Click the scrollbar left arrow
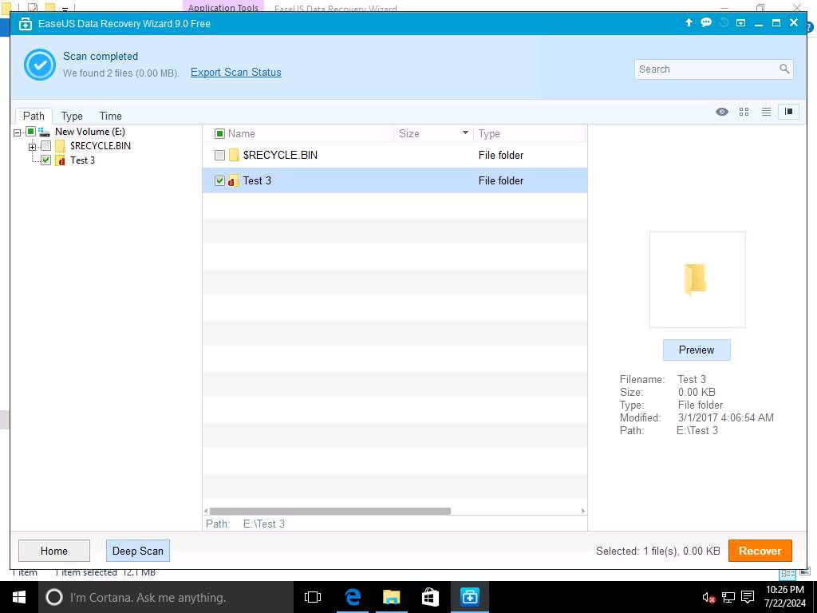 pos(207,511)
